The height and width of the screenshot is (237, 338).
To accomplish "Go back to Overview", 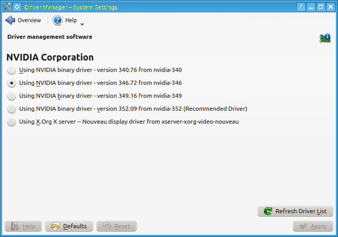I will point(23,20).
